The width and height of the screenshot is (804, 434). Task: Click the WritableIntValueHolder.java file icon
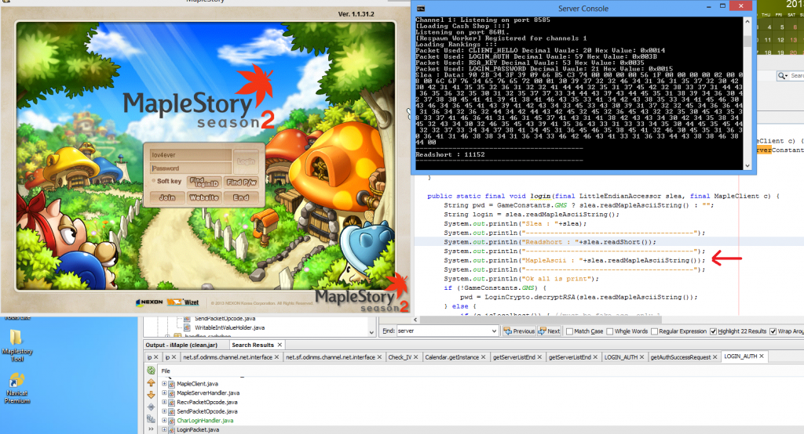pos(180,327)
